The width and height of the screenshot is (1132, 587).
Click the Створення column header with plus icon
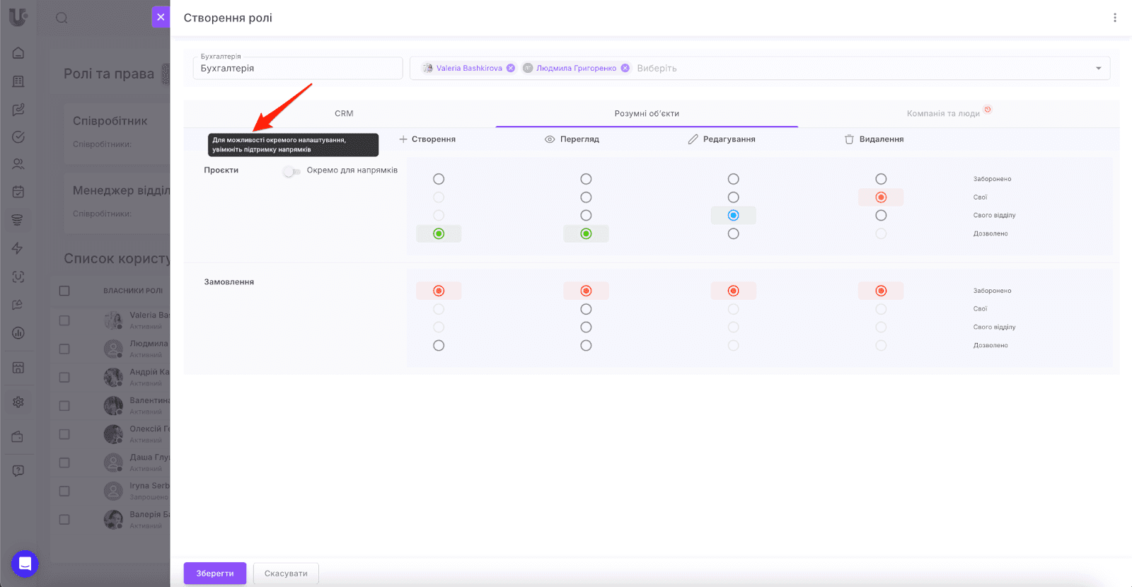coord(427,139)
